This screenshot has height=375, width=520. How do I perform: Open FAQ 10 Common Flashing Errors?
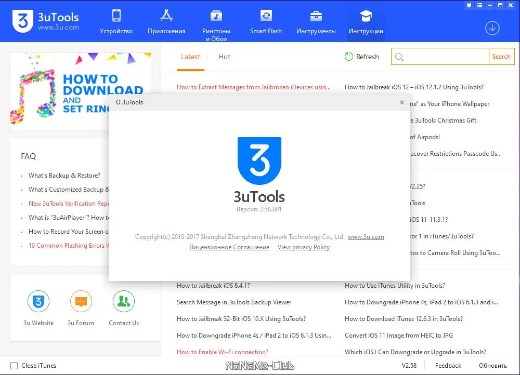(68, 246)
